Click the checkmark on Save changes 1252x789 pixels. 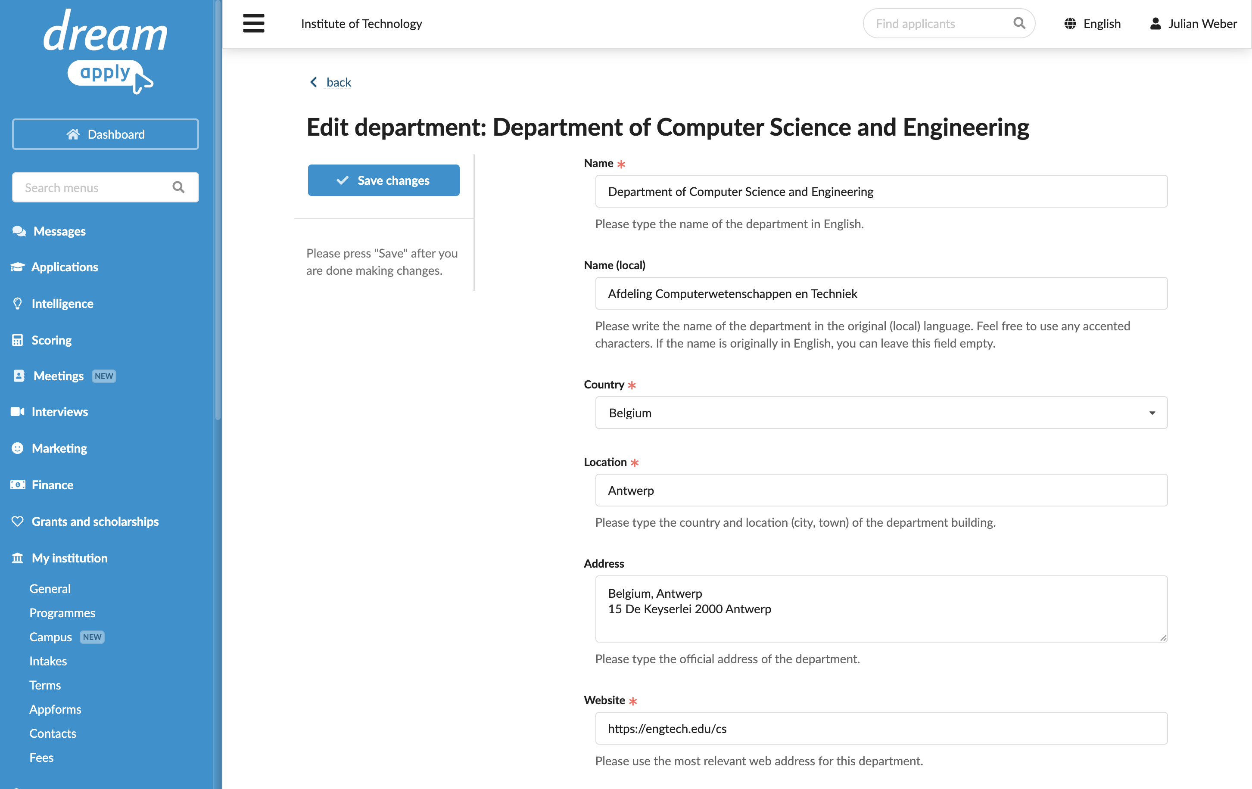(x=342, y=180)
